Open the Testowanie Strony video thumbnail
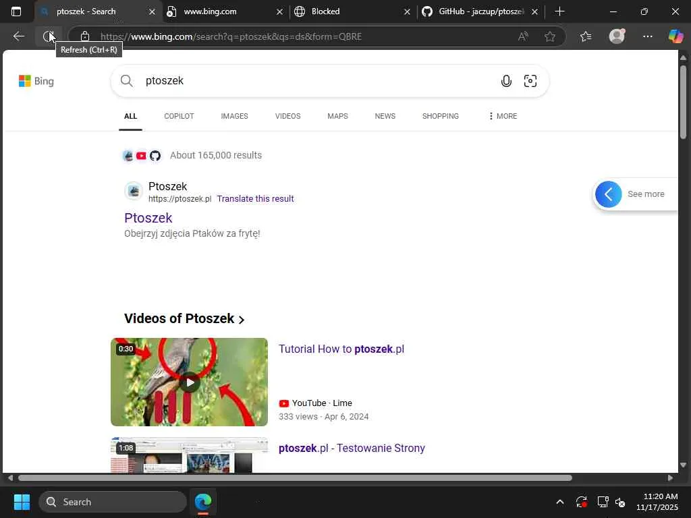Image resolution: width=691 pixels, height=518 pixels. click(189, 455)
